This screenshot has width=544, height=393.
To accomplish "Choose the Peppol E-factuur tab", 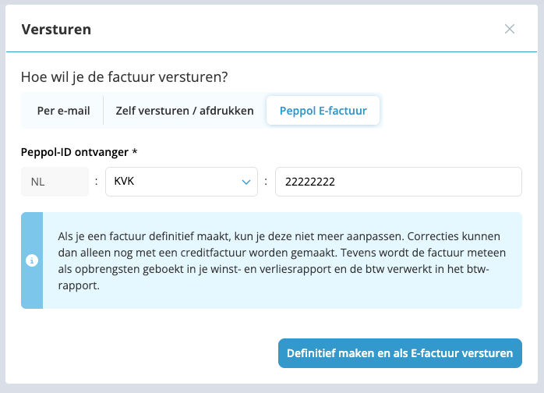I will [x=323, y=111].
